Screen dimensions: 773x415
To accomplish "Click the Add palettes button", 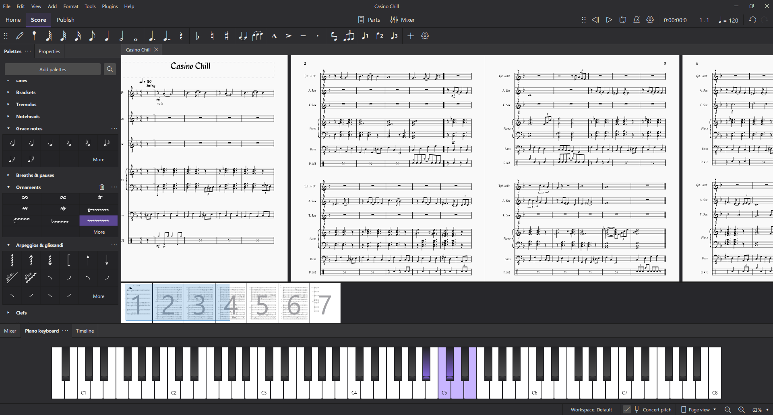I will point(53,69).
